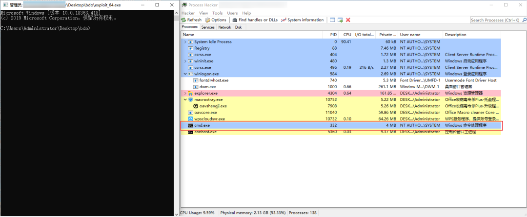Expand the System Idle Process tree
Image resolution: width=527 pixels, height=217 pixels.
point(185,41)
